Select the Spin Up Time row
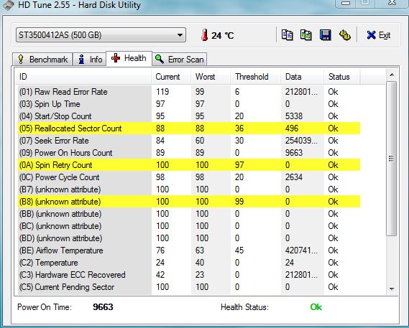This screenshot has width=409, height=328. (x=189, y=104)
